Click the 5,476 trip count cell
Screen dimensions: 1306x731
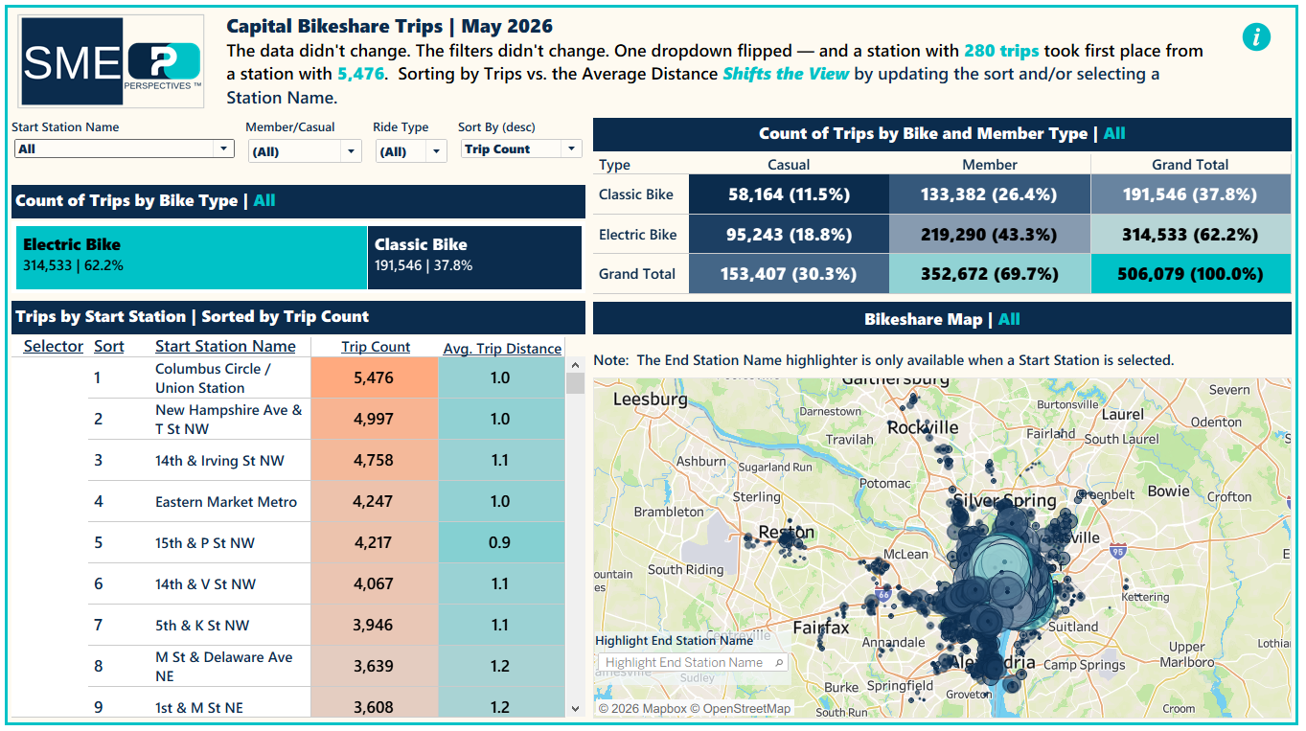[x=375, y=377]
